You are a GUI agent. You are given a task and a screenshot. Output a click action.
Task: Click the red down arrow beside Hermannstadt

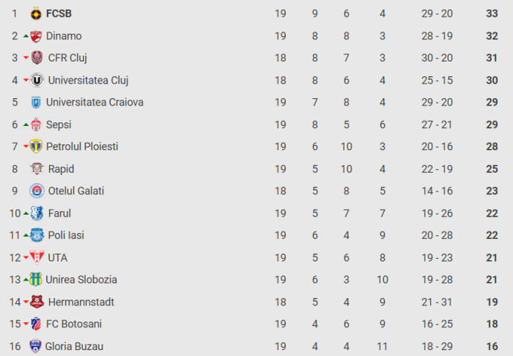26,303
